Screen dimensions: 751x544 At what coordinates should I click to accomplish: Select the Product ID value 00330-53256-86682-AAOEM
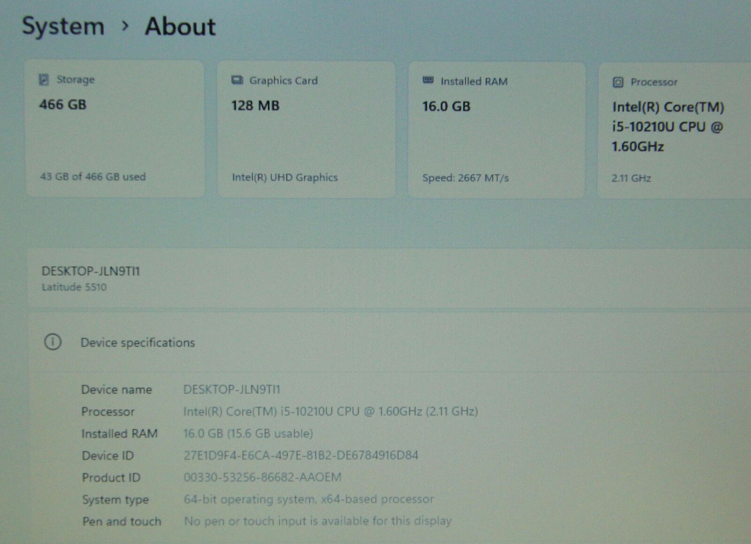click(262, 477)
